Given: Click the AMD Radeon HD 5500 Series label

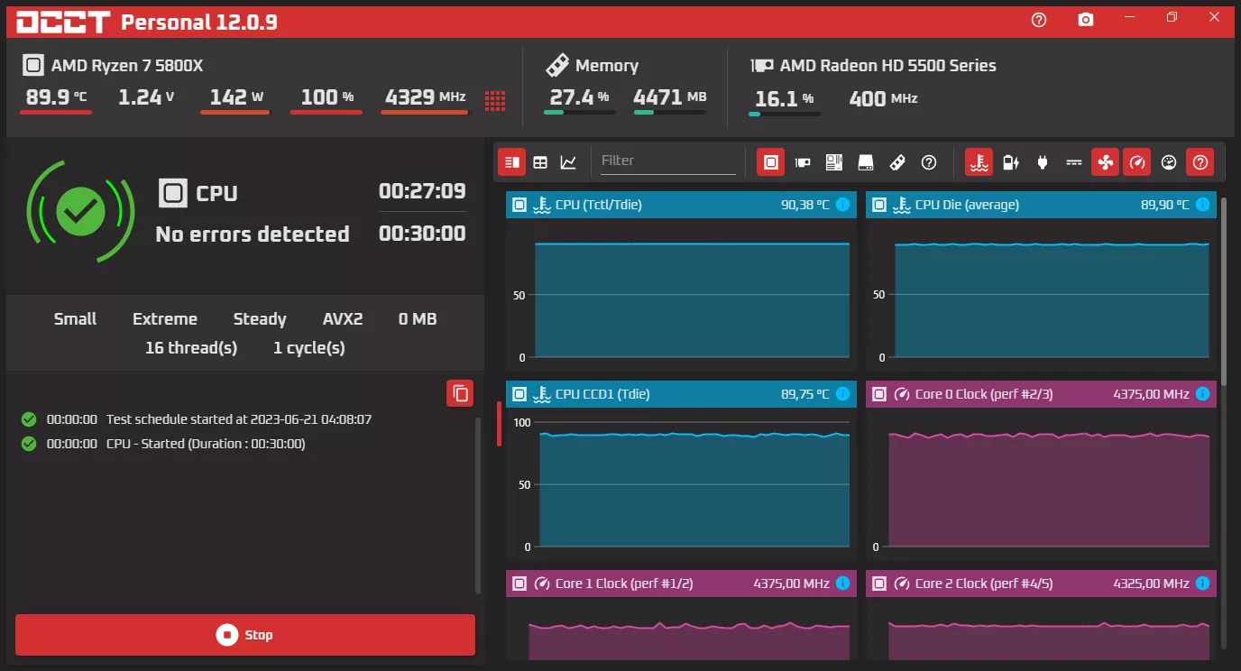Looking at the screenshot, I should pos(888,66).
